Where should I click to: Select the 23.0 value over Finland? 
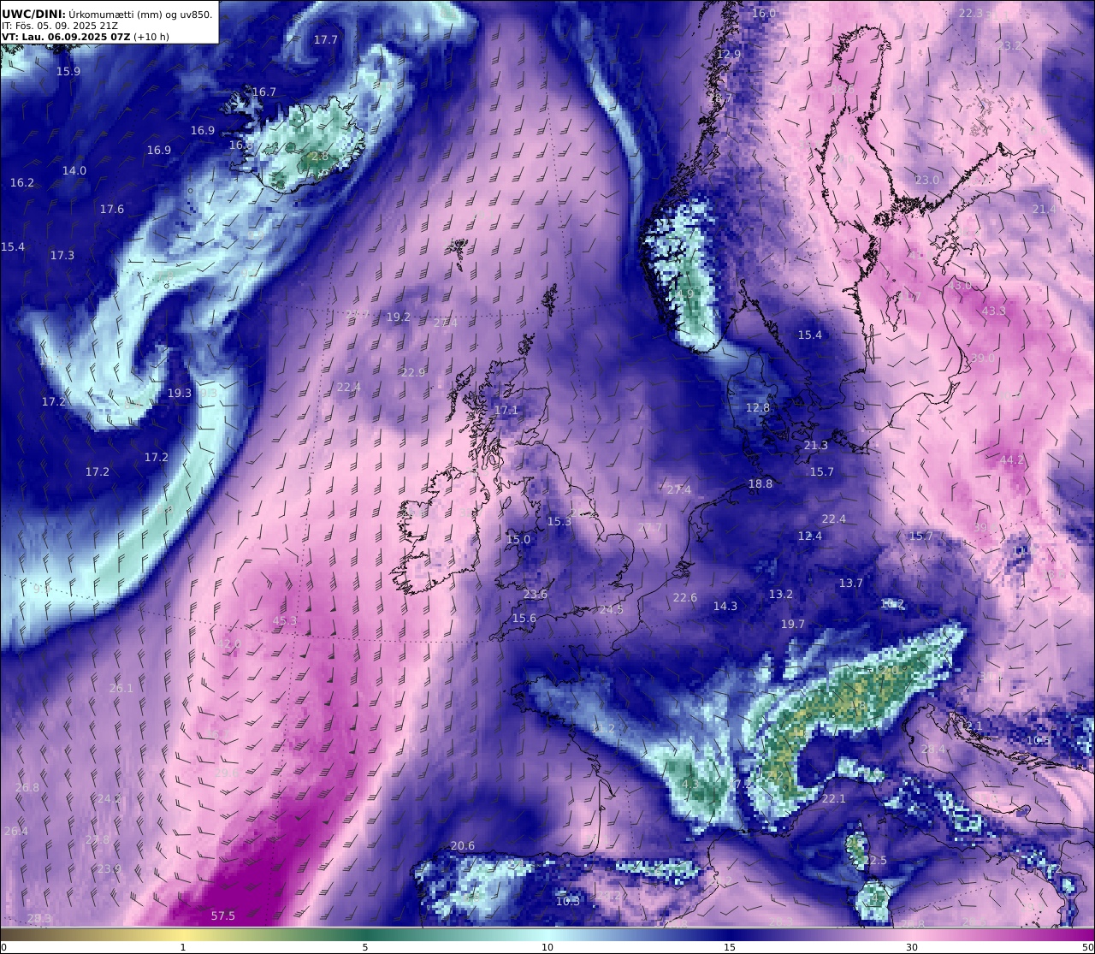pos(927,181)
